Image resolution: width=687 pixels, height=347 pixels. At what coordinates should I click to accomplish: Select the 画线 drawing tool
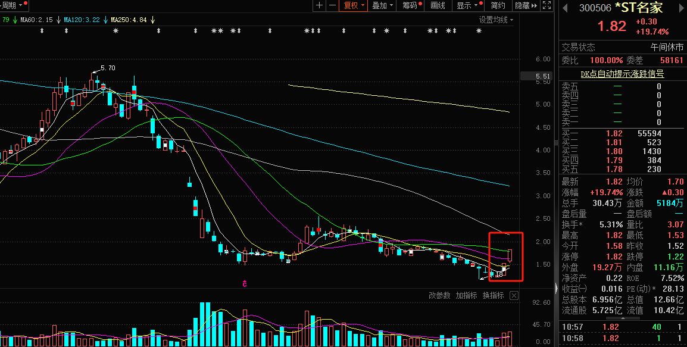click(438, 5)
